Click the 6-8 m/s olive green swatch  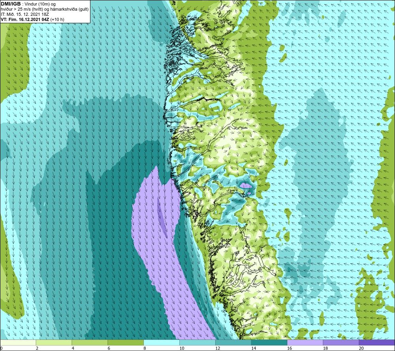click(126, 342)
